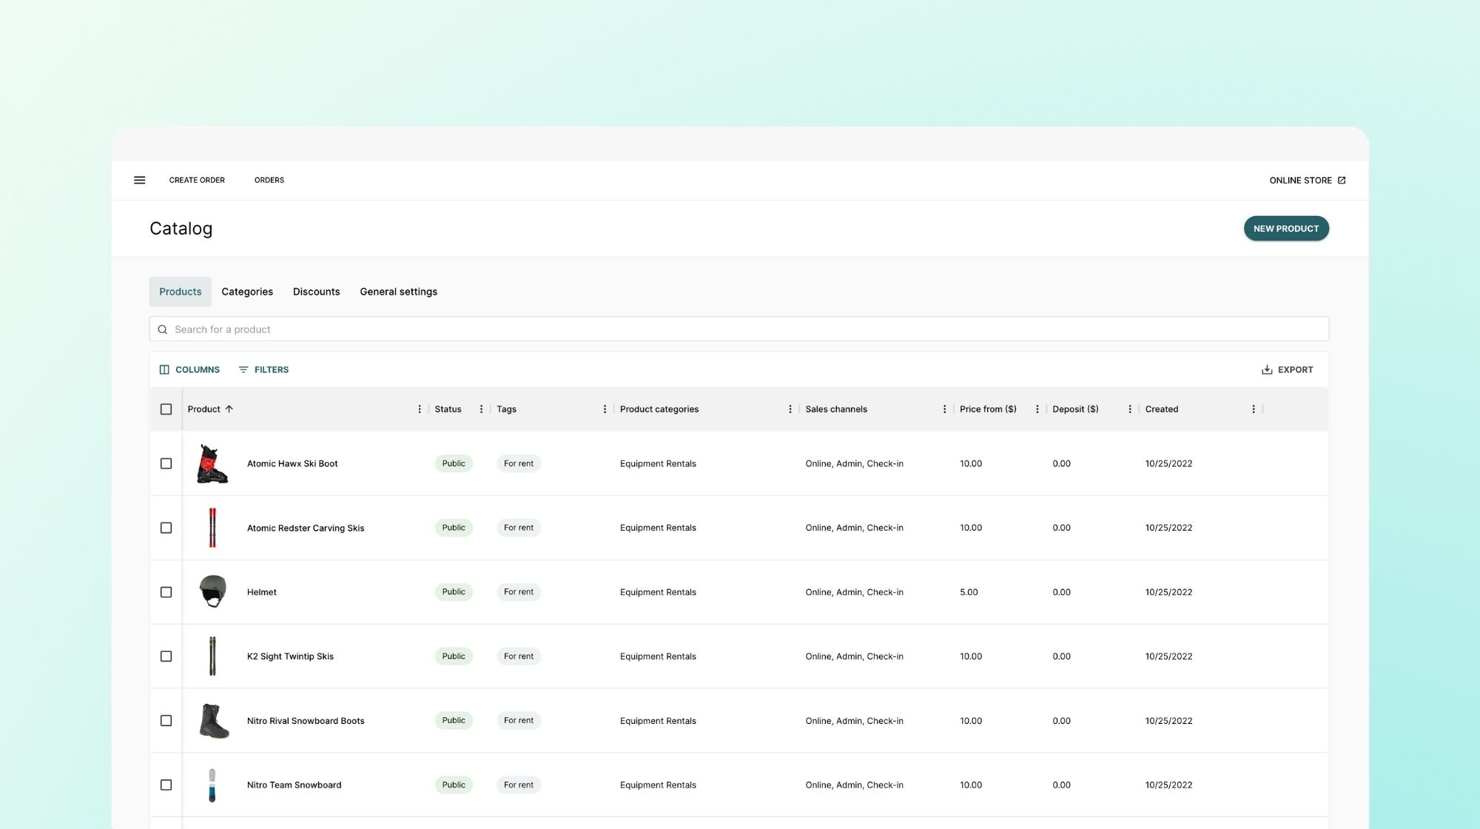Viewport: 1480px width, 829px height.
Task: Open the K2 Sight Twintip Skis product
Action: tap(290, 657)
